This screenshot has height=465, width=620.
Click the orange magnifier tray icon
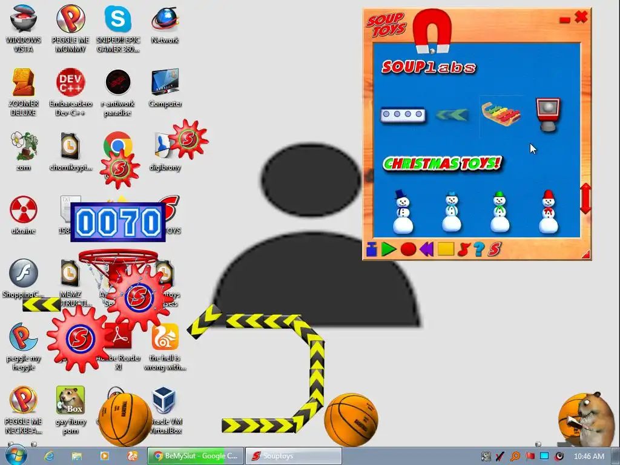pyautogui.click(x=515, y=457)
